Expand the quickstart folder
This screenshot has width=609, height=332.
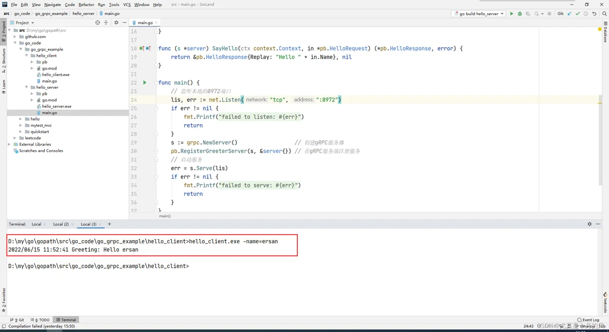point(21,132)
